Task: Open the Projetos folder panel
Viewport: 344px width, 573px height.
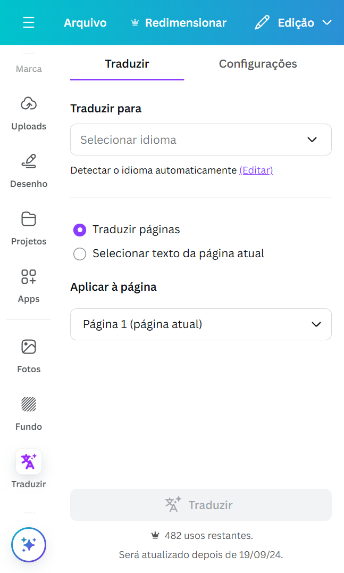Action: click(x=29, y=228)
